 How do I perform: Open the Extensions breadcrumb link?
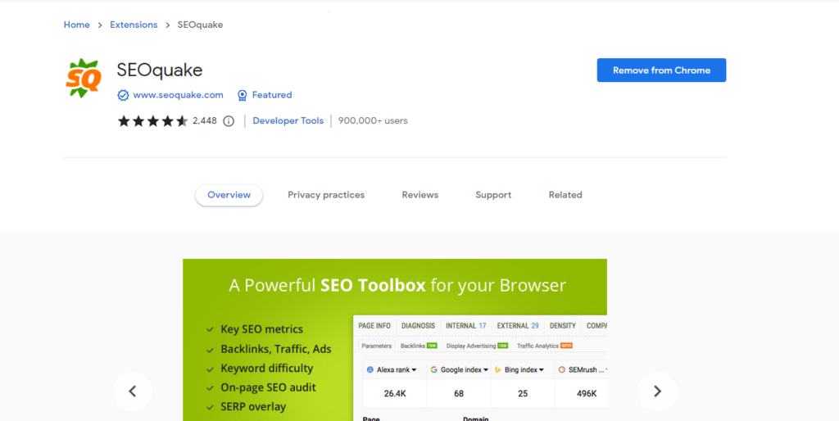click(x=134, y=25)
